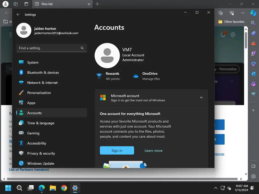Toggle Edge sidebar visibility icon
The height and width of the screenshot is (194, 259).
click(x=253, y=166)
